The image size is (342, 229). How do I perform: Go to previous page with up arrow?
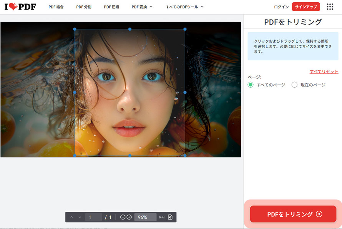tap(71, 217)
